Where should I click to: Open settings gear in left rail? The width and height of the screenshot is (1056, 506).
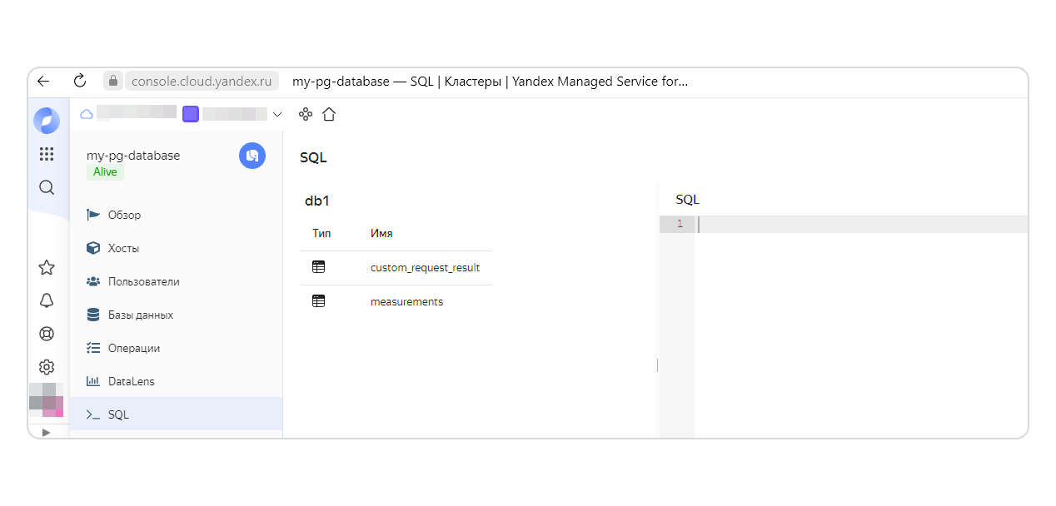pos(47,367)
